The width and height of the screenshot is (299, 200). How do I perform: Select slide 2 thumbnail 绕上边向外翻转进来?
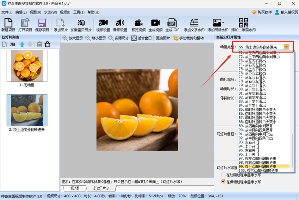27,110
